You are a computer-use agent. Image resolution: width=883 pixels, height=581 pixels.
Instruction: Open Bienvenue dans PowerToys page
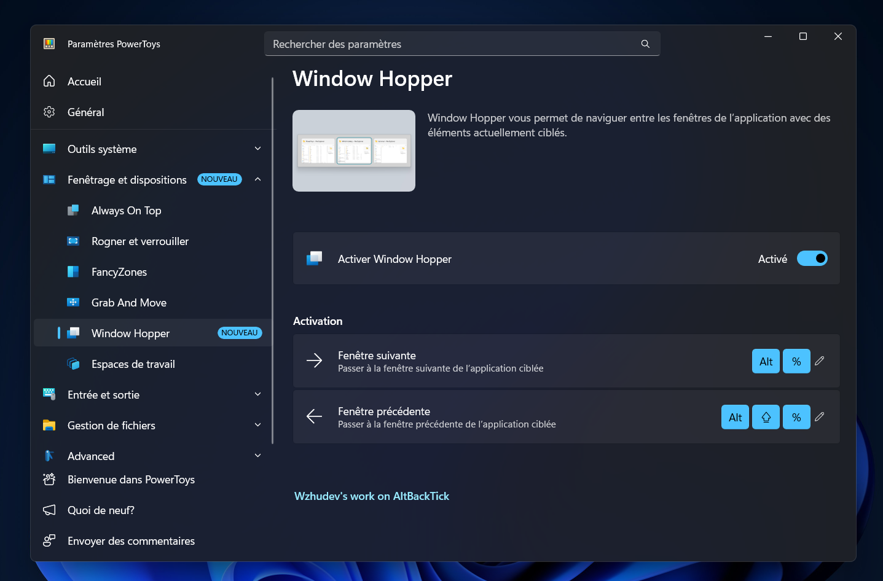click(x=152, y=479)
